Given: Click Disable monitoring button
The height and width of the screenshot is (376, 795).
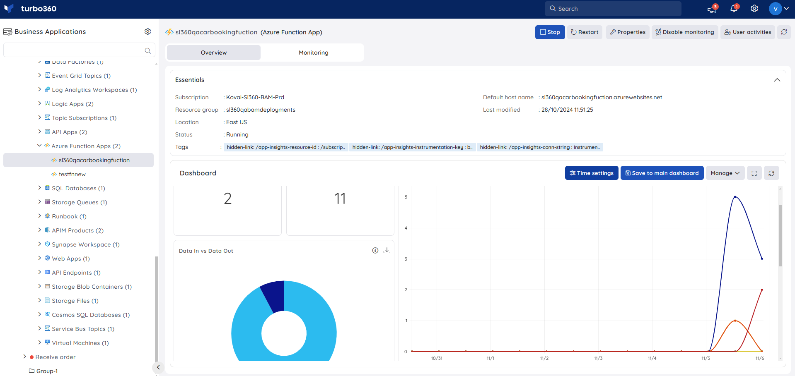Looking at the screenshot, I should [x=685, y=32].
